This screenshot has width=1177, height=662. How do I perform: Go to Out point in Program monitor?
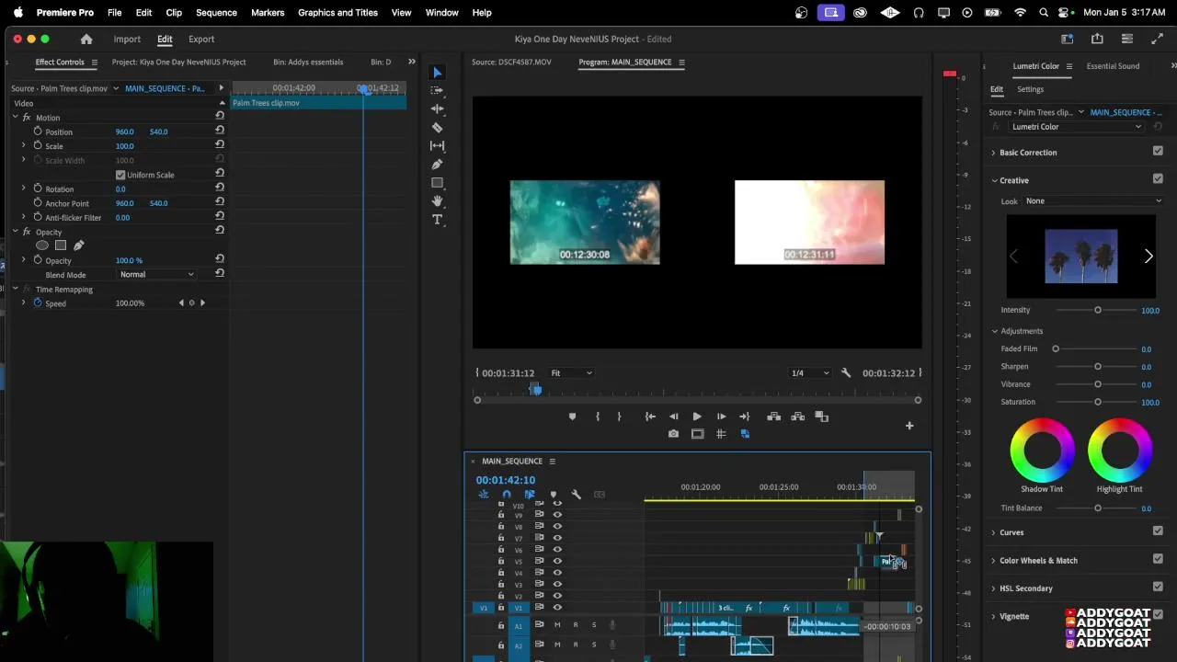click(745, 417)
